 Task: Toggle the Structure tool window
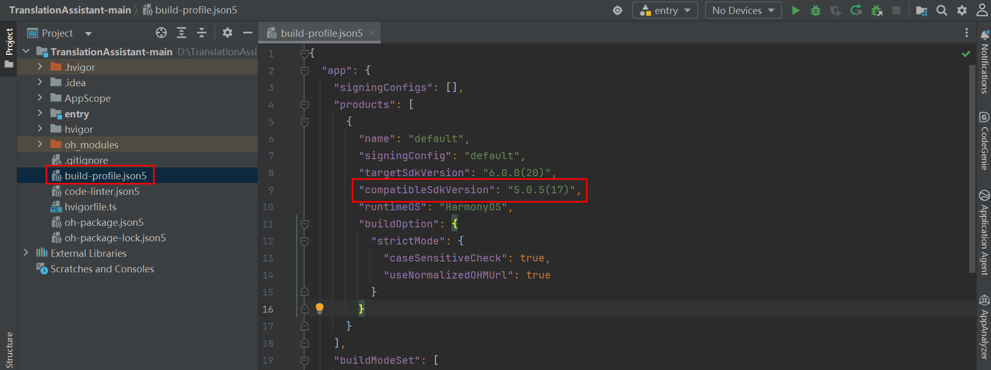pyautogui.click(x=9, y=349)
